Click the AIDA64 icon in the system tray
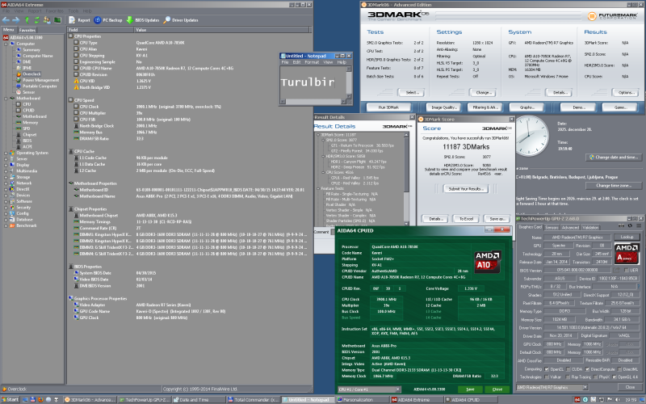 pyautogui.click(x=577, y=399)
